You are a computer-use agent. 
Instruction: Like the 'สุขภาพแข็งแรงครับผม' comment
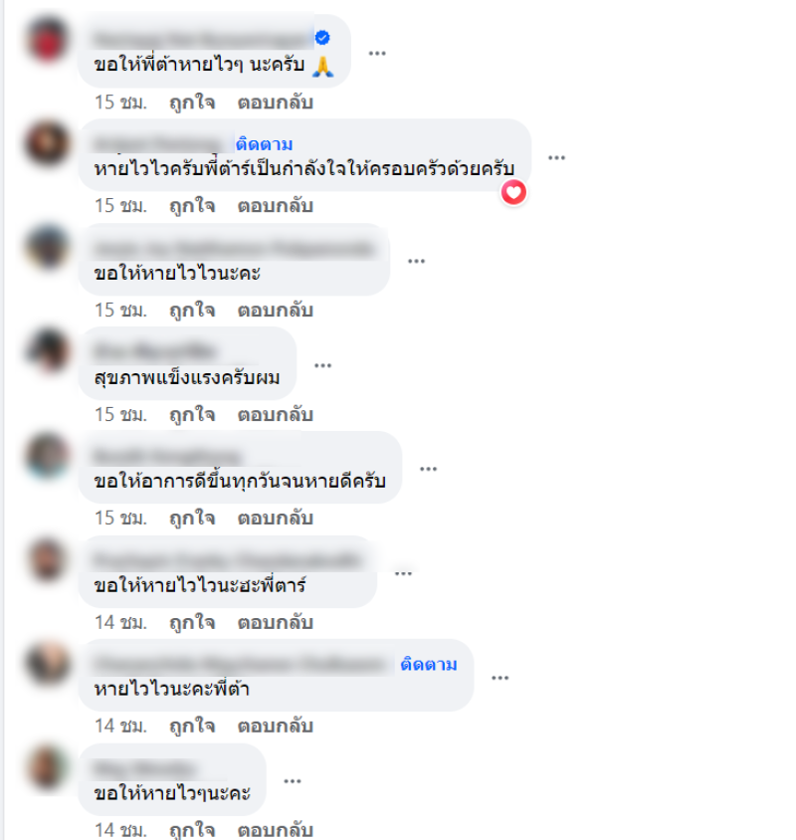(x=192, y=415)
